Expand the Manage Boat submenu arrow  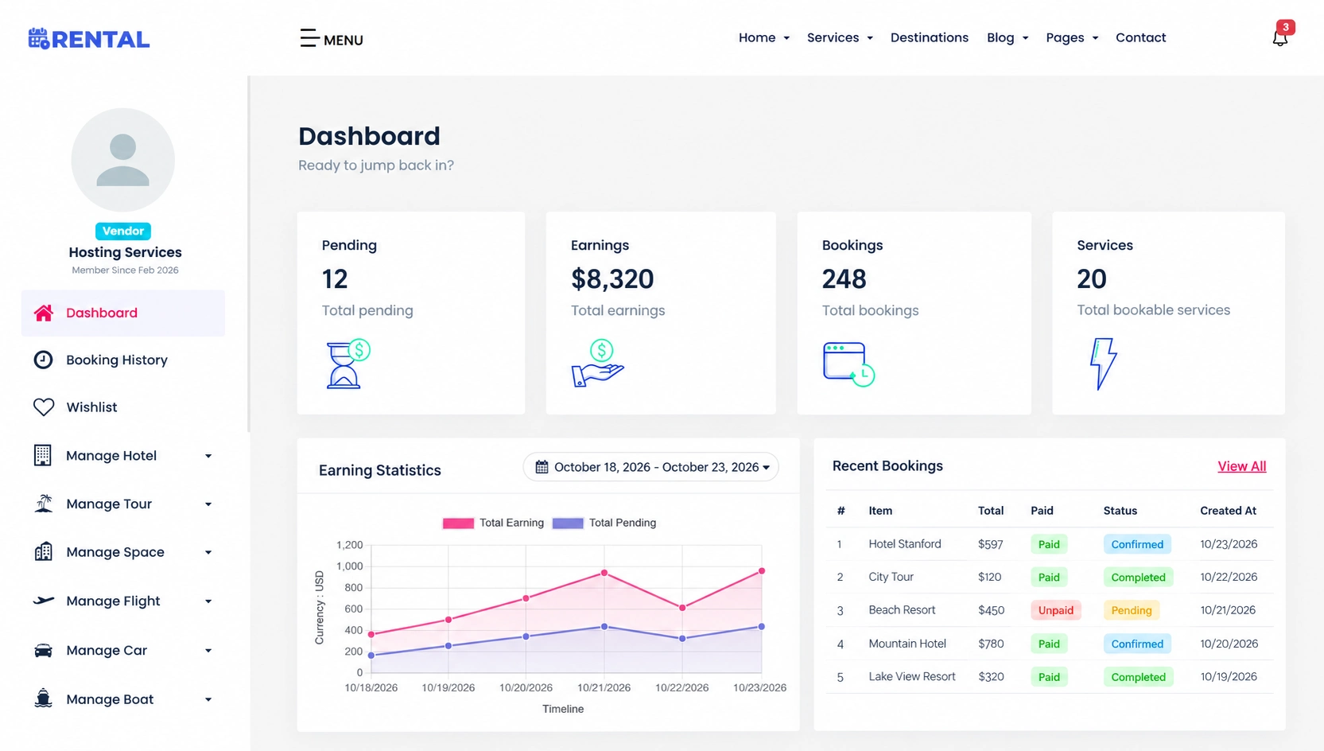point(208,700)
